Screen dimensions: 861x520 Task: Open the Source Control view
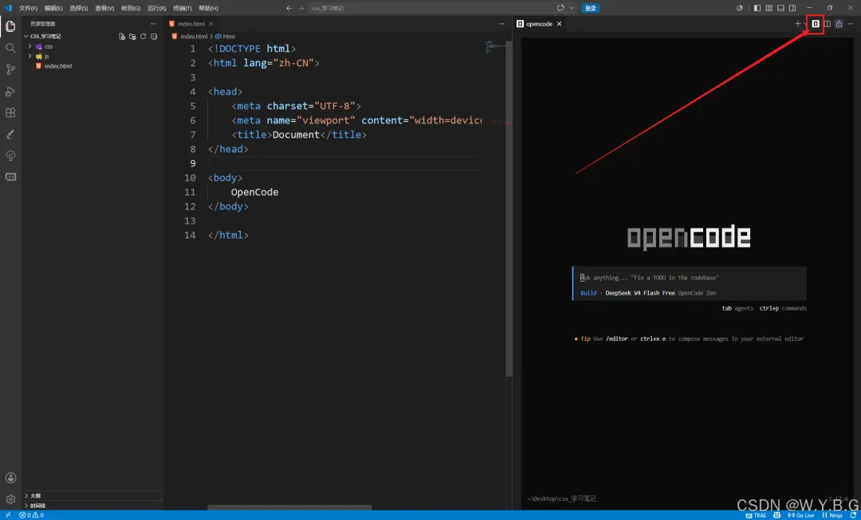coord(10,69)
